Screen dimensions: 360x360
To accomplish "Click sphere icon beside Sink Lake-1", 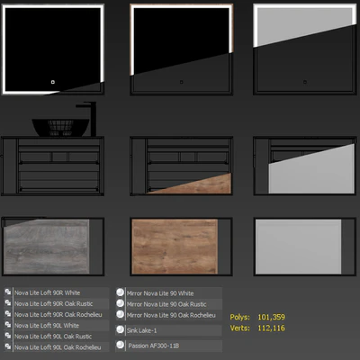I will coord(121,329).
